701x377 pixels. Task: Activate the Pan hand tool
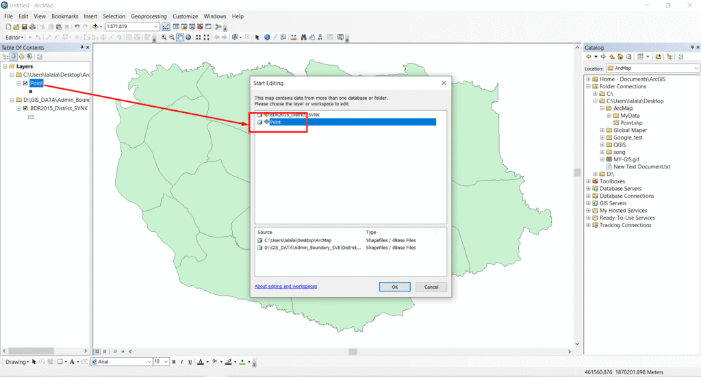click(180, 38)
